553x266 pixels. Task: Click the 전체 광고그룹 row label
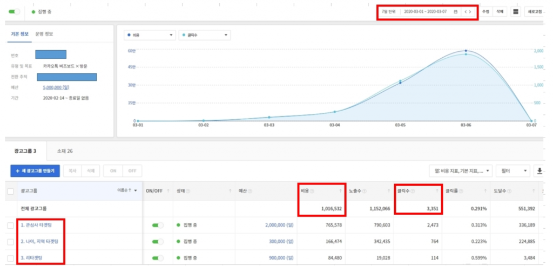pos(33,209)
